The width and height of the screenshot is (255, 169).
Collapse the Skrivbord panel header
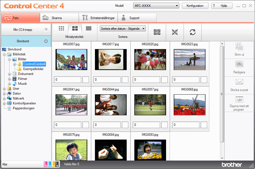(x=26, y=41)
